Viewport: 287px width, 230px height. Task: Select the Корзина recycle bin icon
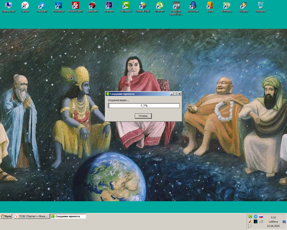(x=260, y=7)
